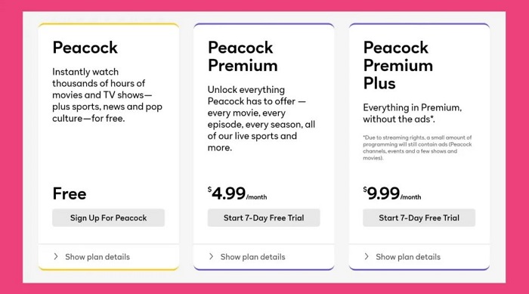This screenshot has height=294, width=529.
Task: Click 'Everything in Premium, without the ads' text
Action: 413,113
